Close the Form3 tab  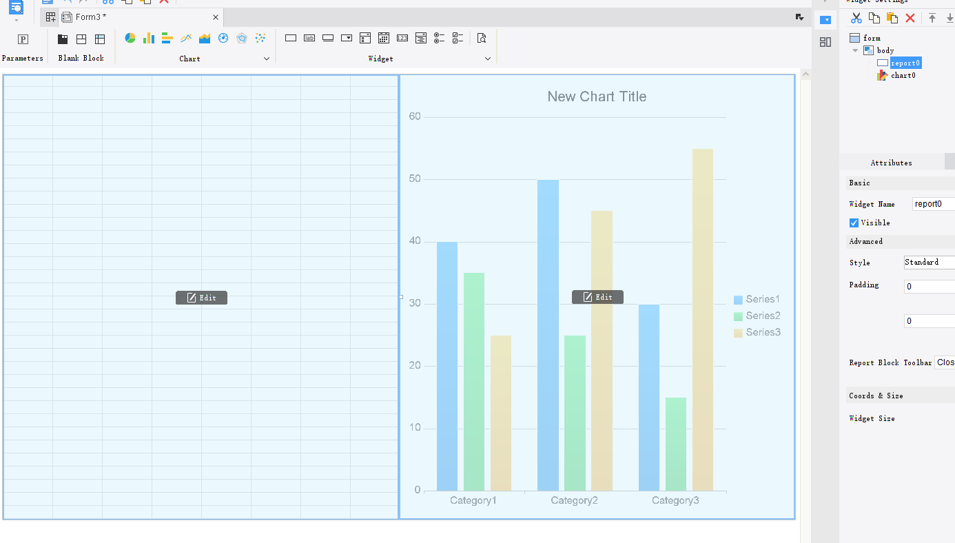click(x=216, y=17)
